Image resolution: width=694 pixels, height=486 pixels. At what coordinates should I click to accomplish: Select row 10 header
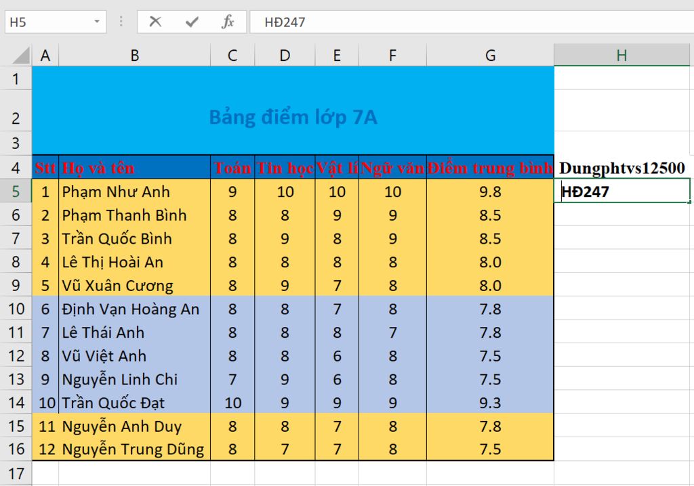(16, 308)
